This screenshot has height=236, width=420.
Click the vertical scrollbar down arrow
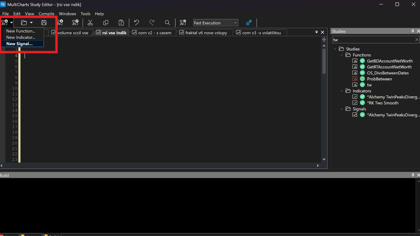324,159
